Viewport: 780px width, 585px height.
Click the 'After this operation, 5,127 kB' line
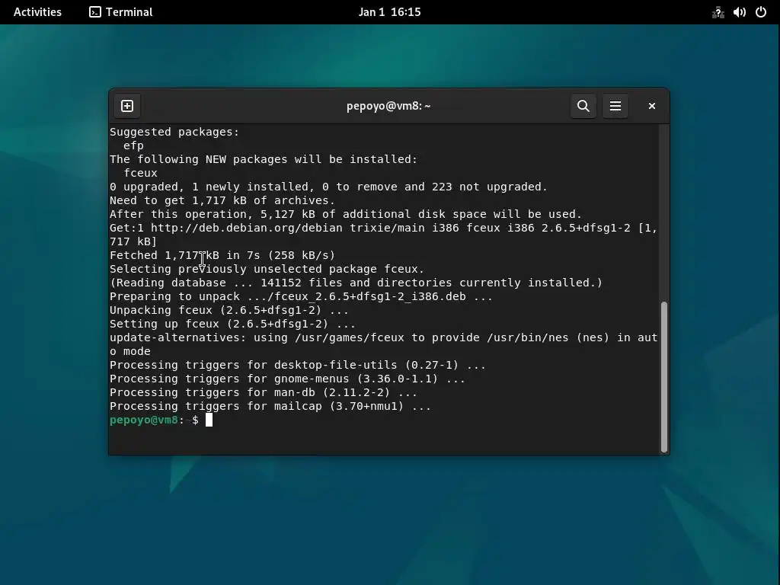(346, 214)
